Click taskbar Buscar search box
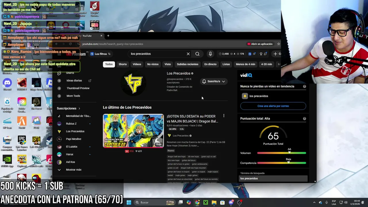Viewport: 368px width, 207px height. point(155,202)
